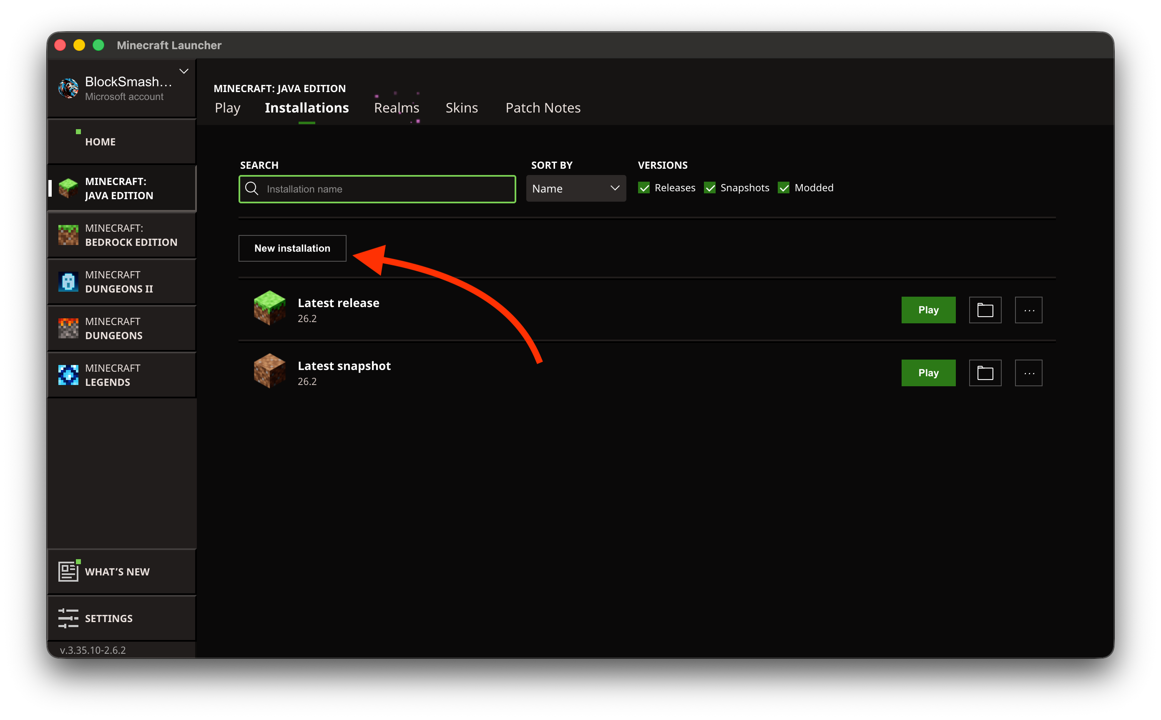Open Minecraft Dungeons II from sidebar
Viewport: 1161px width, 720px height.
click(122, 281)
